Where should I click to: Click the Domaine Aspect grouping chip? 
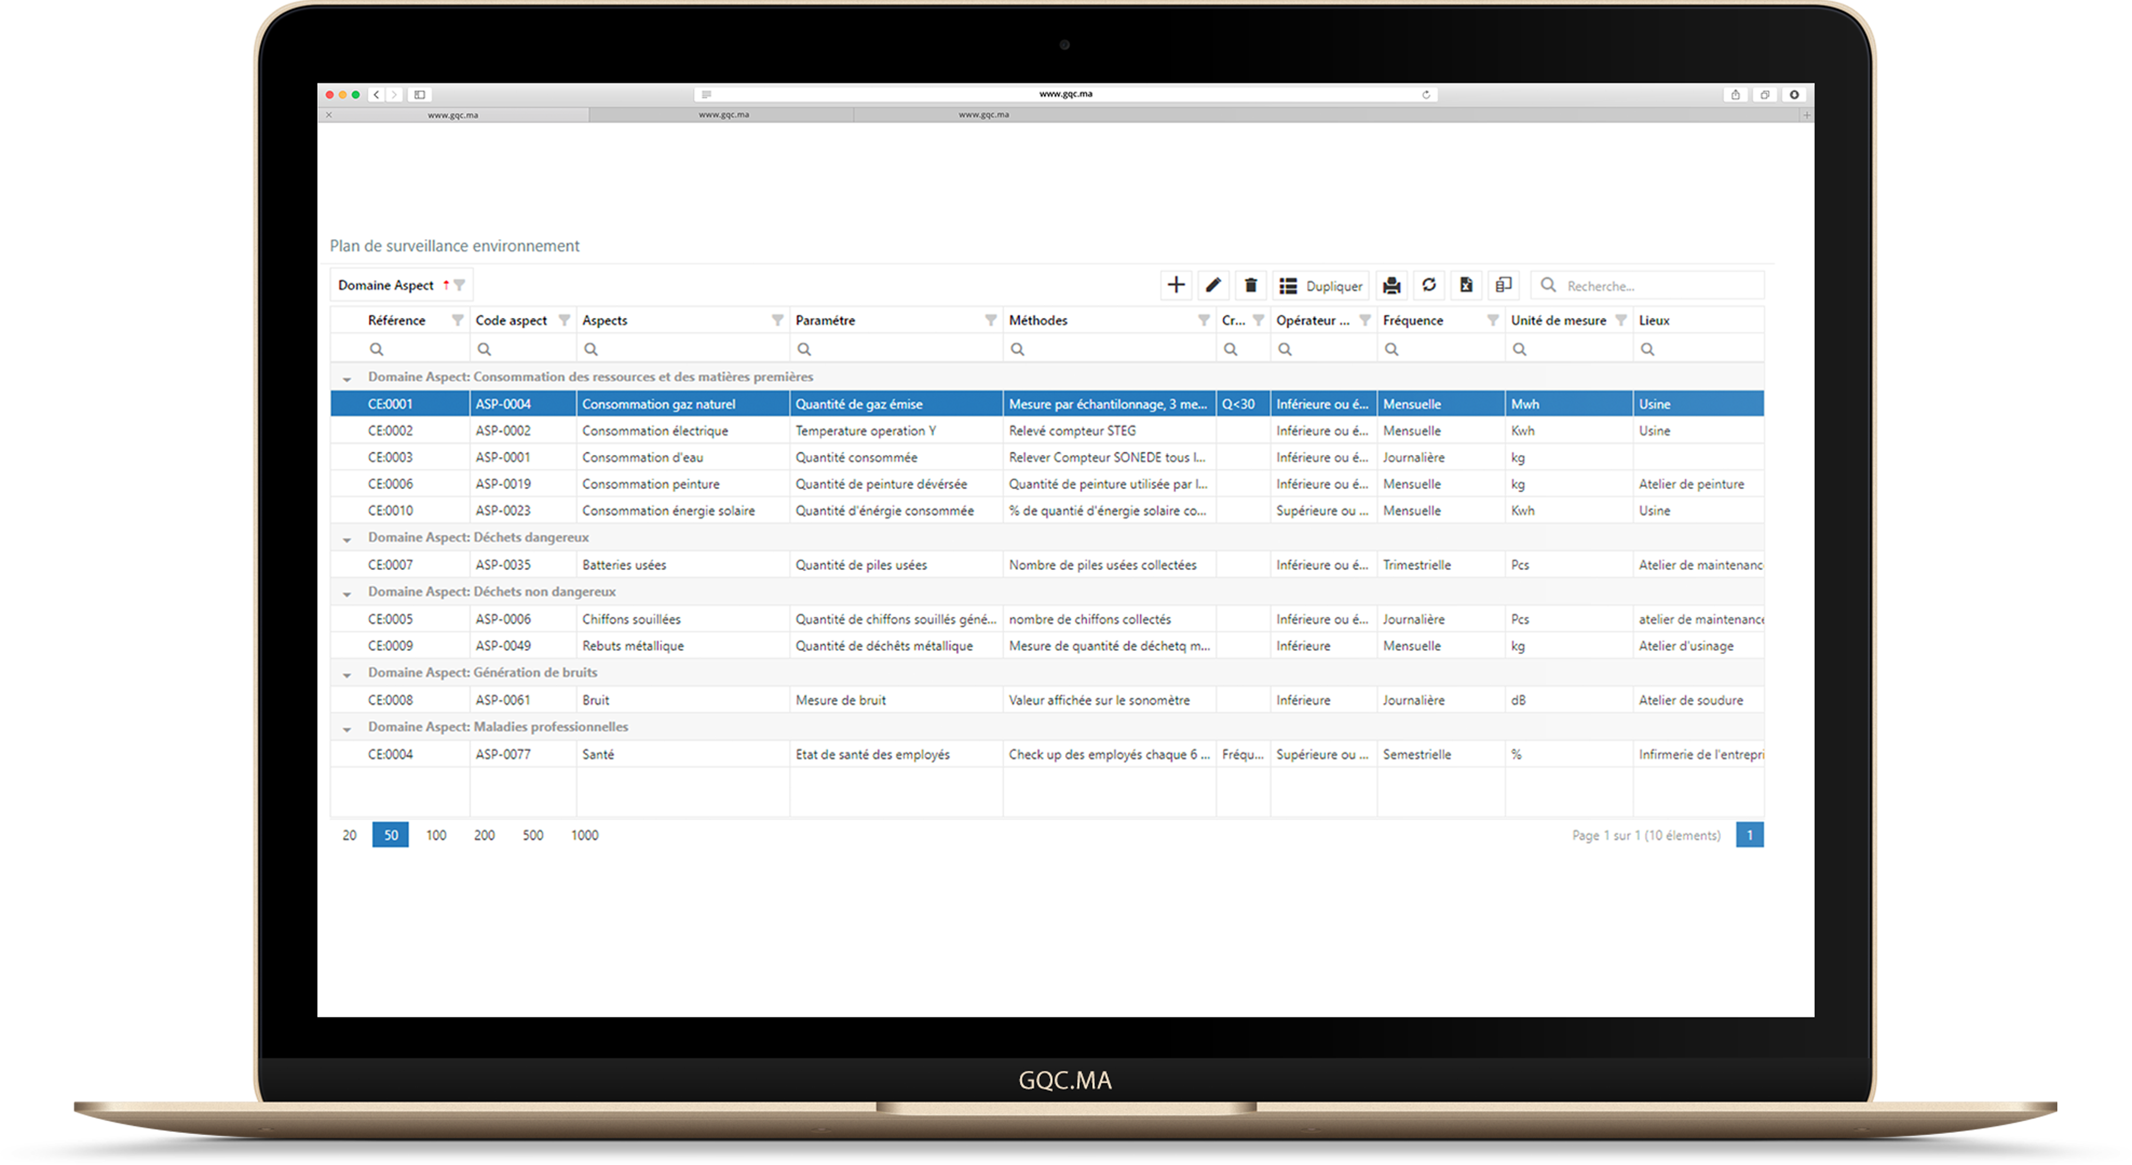386,286
